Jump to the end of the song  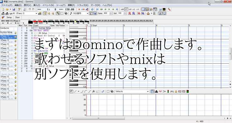(x=117, y=9)
